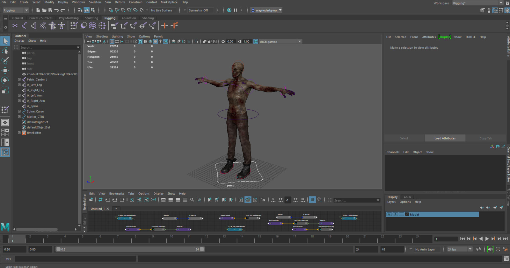The height and width of the screenshot is (268, 510).
Task: Click the Undo icon in status line
Action: click(56, 10)
